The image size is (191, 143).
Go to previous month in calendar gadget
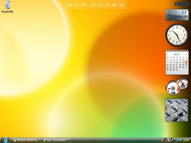tap(168, 54)
